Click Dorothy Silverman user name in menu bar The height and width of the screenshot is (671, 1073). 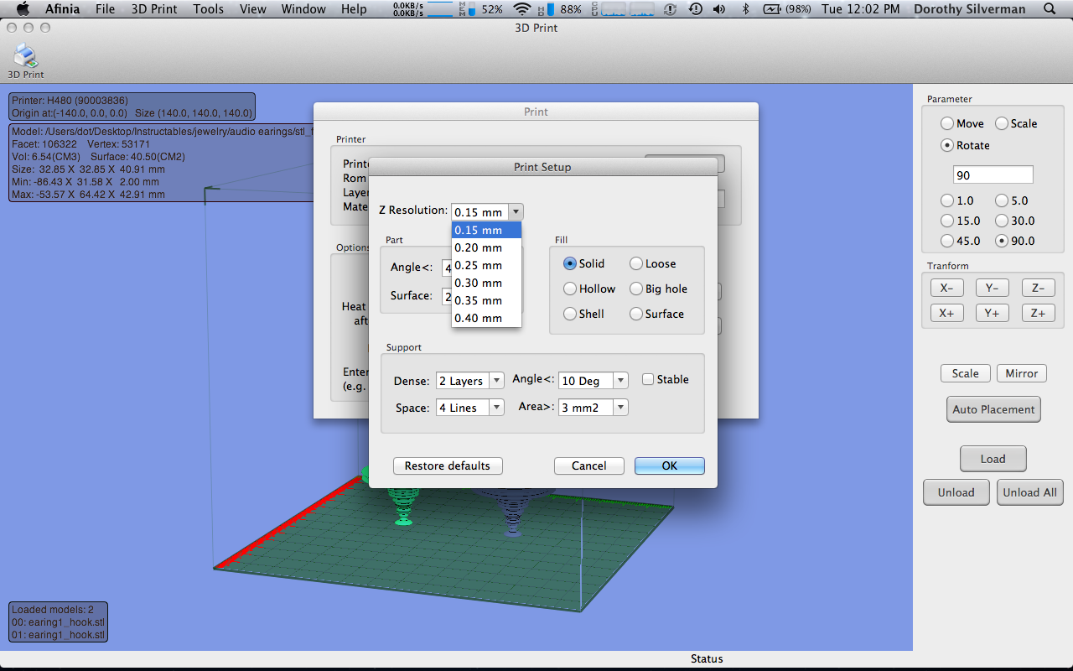pyautogui.click(x=969, y=9)
